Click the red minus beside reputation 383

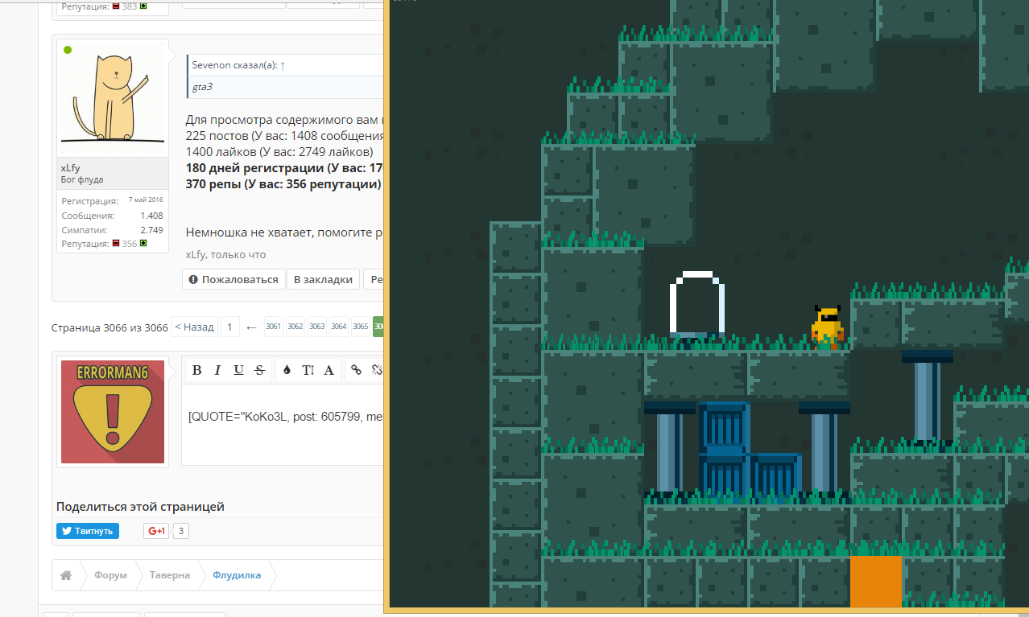tap(115, 6)
